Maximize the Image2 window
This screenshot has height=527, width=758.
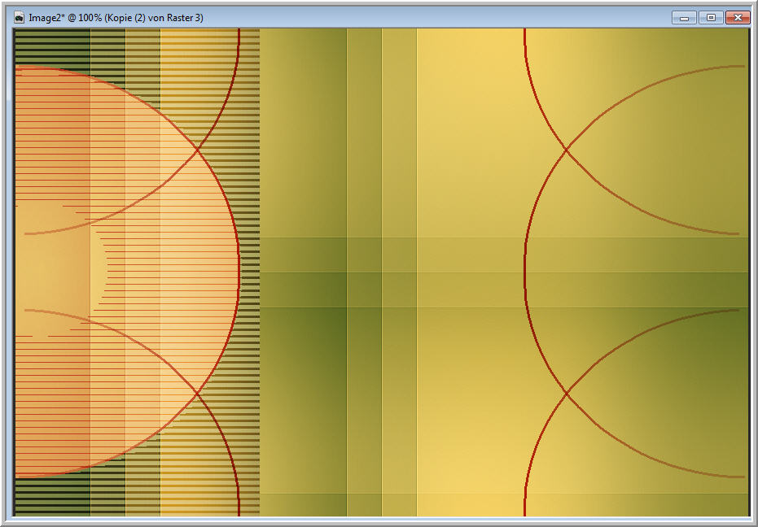click(711, 18)
